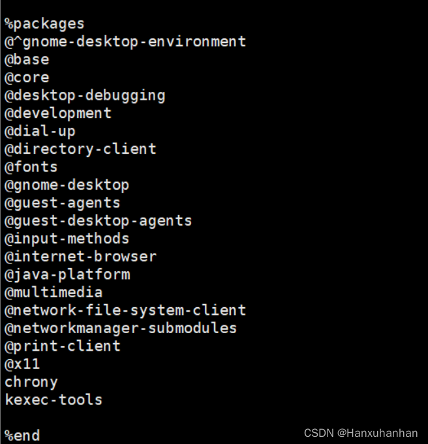Click on the @input-methods entry

(67, 239)
